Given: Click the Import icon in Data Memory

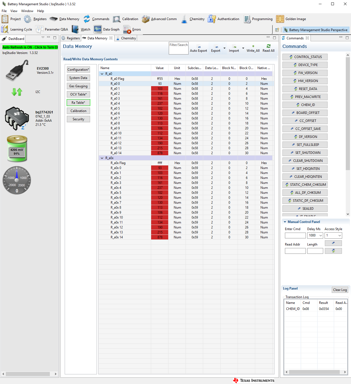Looking at the screenshot, I should tap(234, 48).
